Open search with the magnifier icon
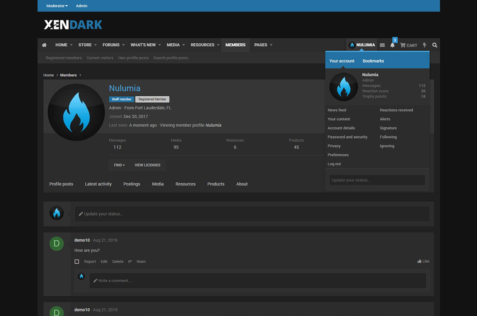This screenshot has height=316, width=477. pos(434,45)
